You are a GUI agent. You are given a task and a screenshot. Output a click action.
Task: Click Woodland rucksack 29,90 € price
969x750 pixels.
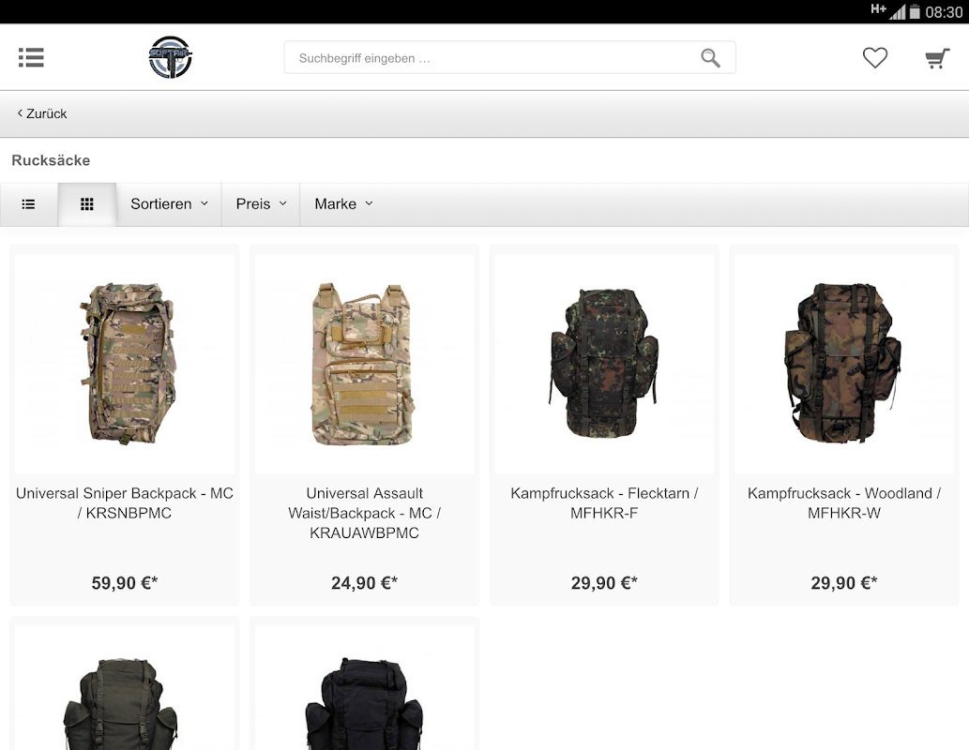pos(844,583)
